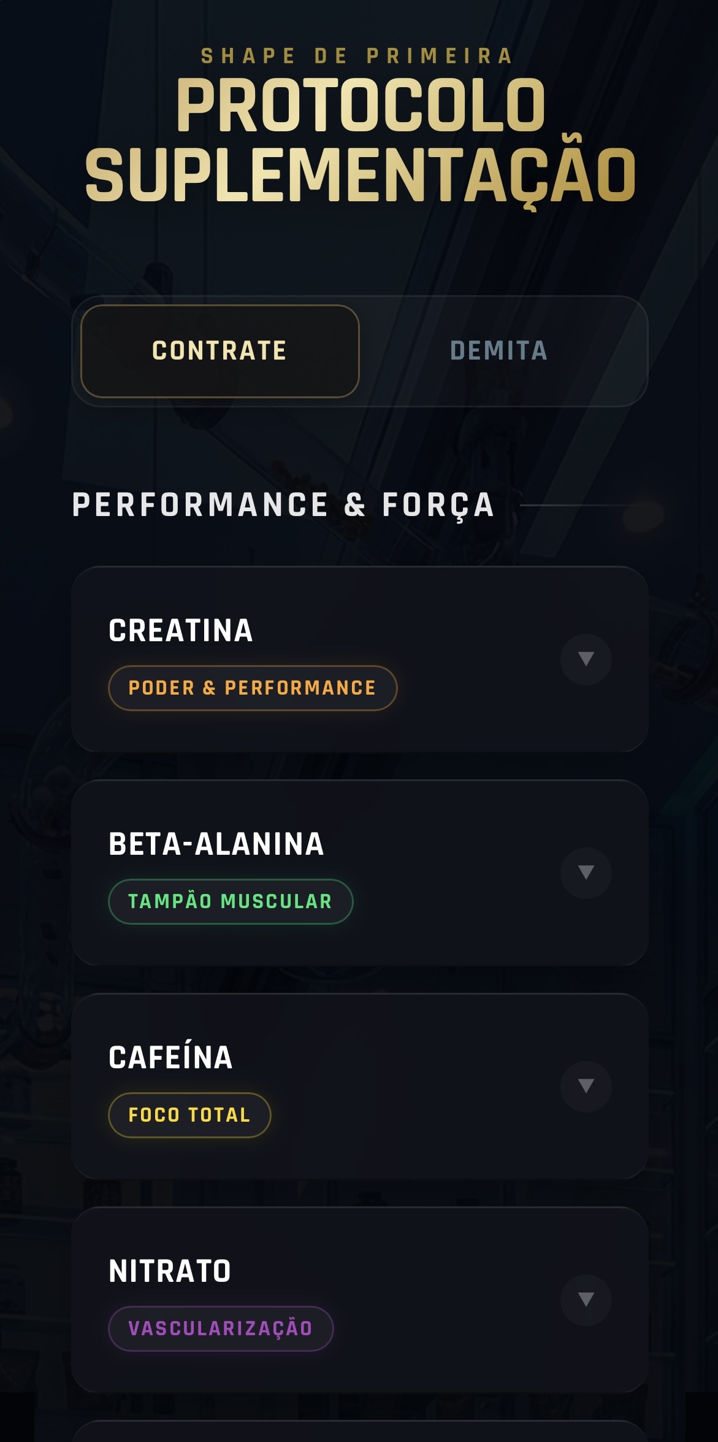Tap the BETA-ALANINA supplement name
This screenshot has width=718, height=1442.
tap(216, 844)
